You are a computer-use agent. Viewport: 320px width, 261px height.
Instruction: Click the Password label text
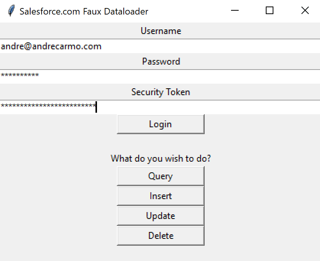(161, 62)
